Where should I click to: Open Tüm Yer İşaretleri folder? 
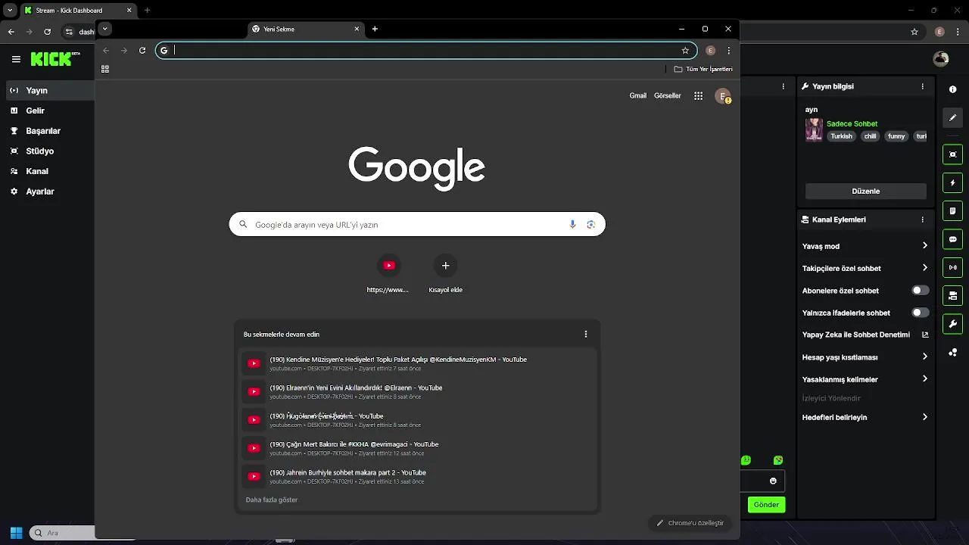(704, 69)
